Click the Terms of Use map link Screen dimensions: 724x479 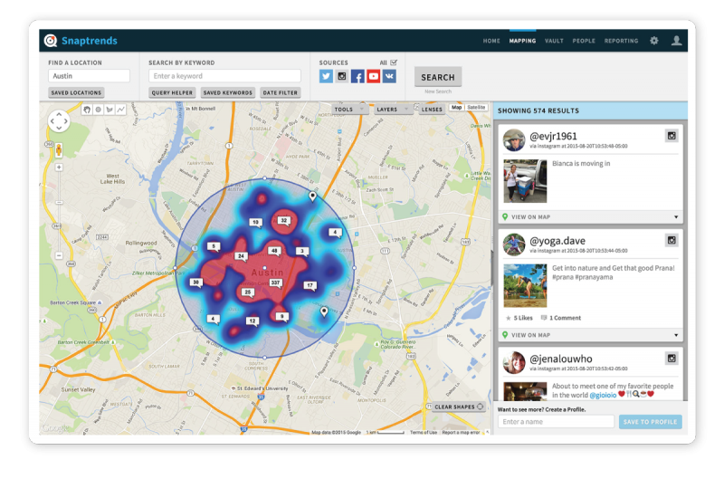(424, 432)
